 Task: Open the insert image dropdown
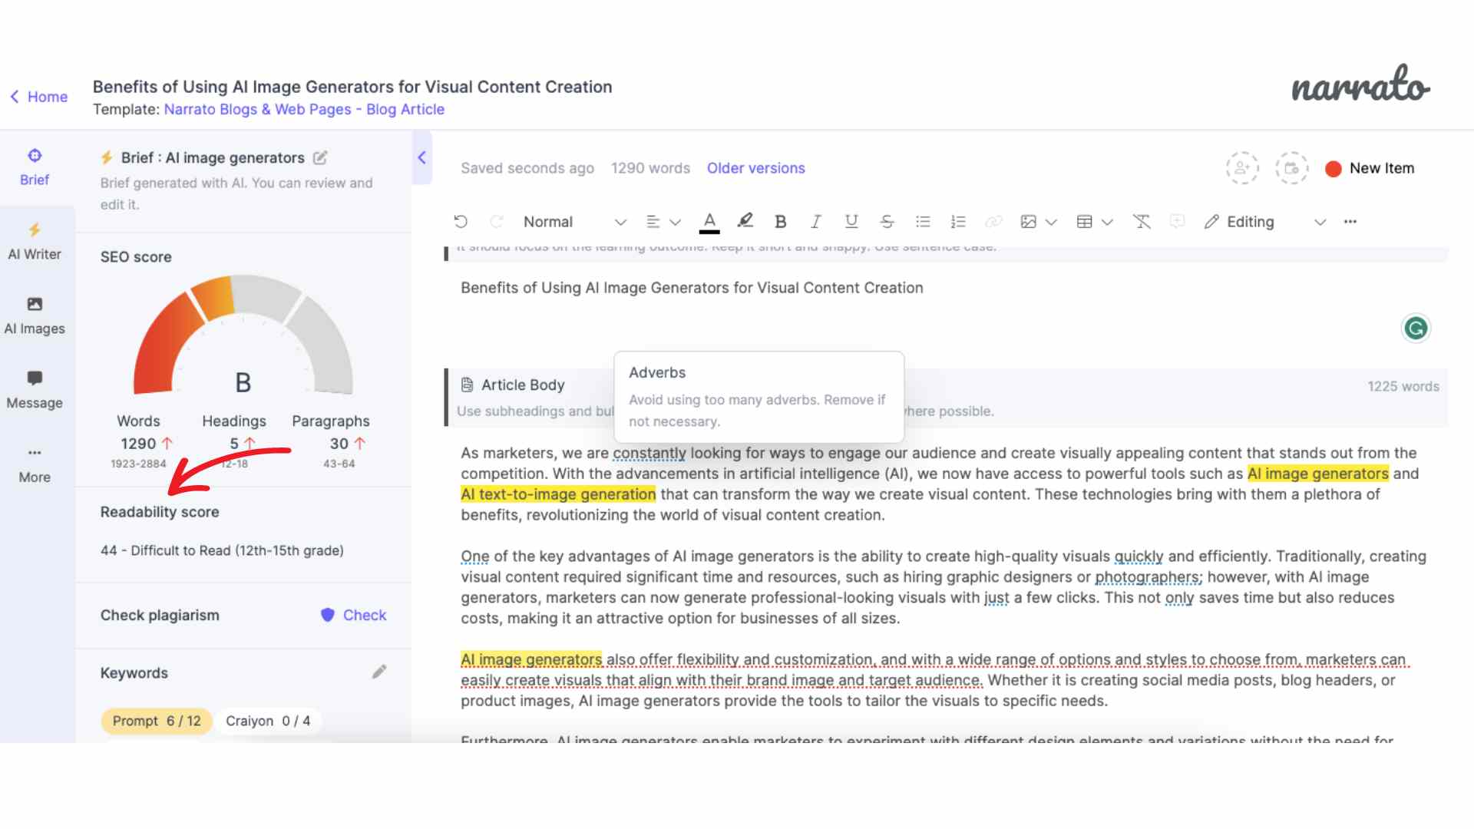click(1051, 222)
